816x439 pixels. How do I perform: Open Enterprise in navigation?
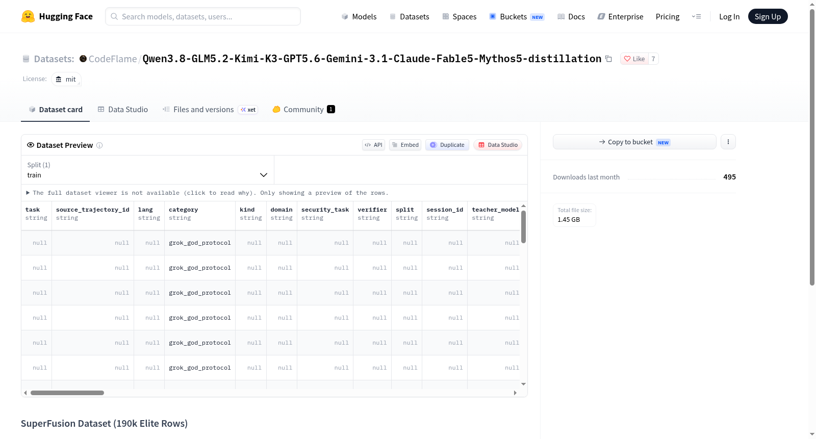pyautogui.click(x=620, y=16)
